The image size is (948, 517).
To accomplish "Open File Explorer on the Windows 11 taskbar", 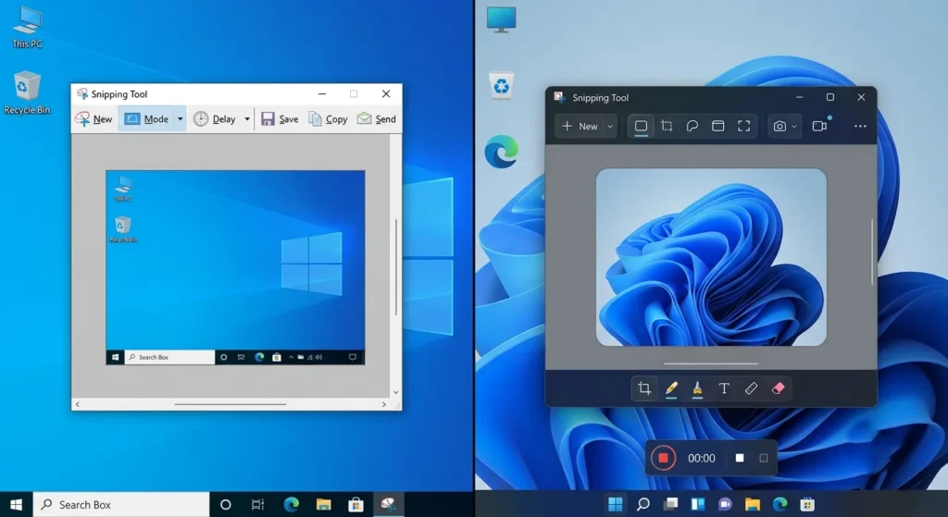I will [x=752, y=504].
